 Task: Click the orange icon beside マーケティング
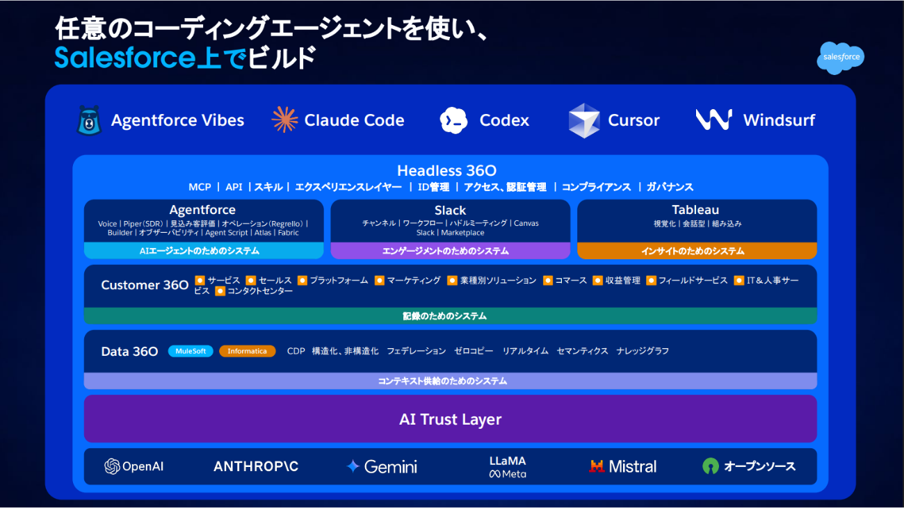coord(379,280)
